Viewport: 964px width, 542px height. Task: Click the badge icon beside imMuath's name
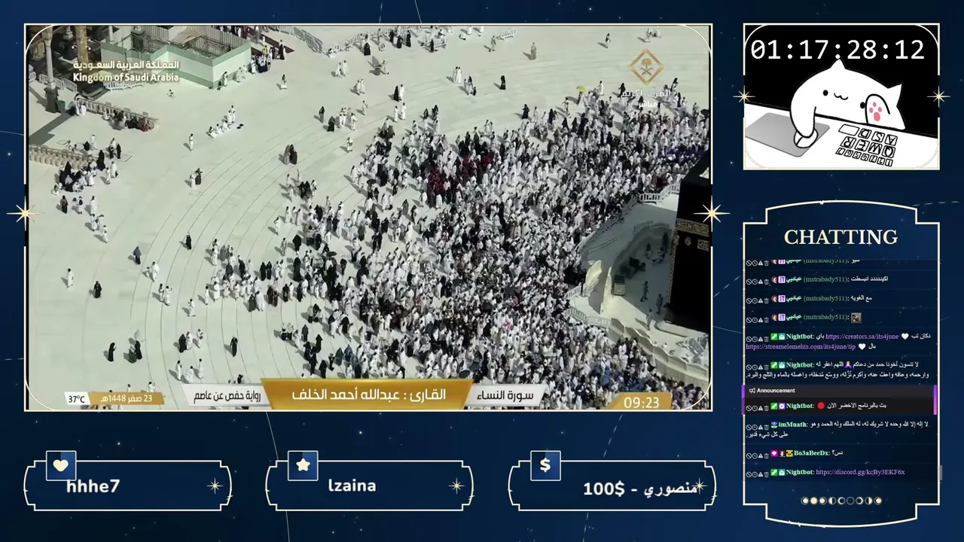coord(773,425)
